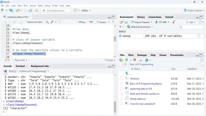
Task: Click the More gear icon in Files pane
Action: coord(147,60)
